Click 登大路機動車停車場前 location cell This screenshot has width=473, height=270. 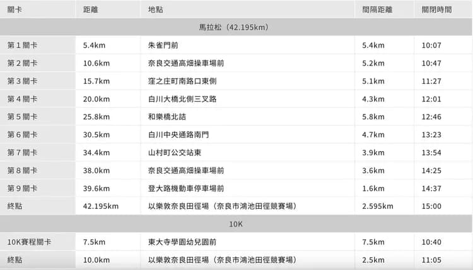coord(186,188)
